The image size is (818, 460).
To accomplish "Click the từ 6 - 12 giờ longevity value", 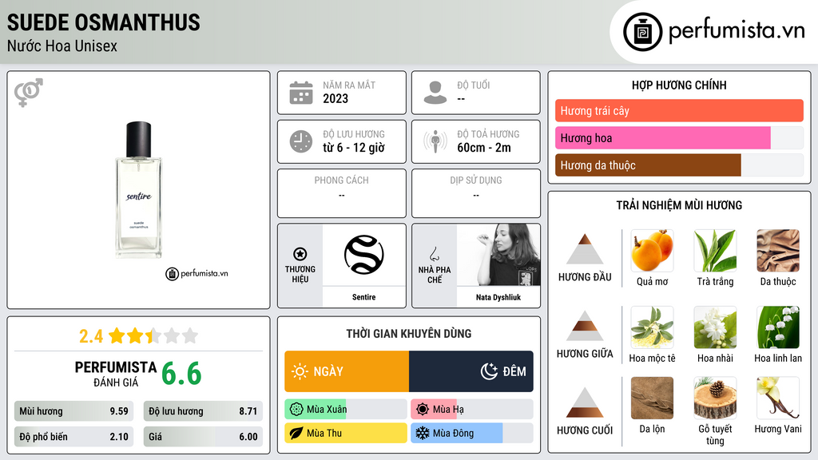I will [354, 148].
